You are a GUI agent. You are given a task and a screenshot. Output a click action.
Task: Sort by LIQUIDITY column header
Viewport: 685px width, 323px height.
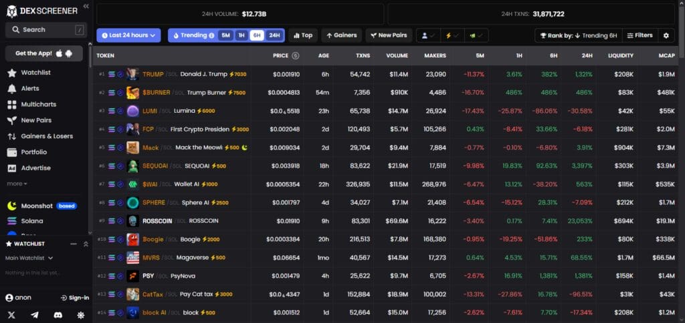pyautogui.click(x=621, y=56)
